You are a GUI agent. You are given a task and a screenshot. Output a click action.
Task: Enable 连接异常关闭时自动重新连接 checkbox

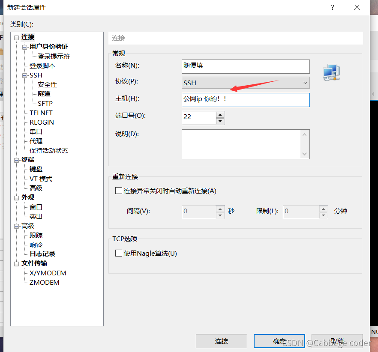[119, 191]
